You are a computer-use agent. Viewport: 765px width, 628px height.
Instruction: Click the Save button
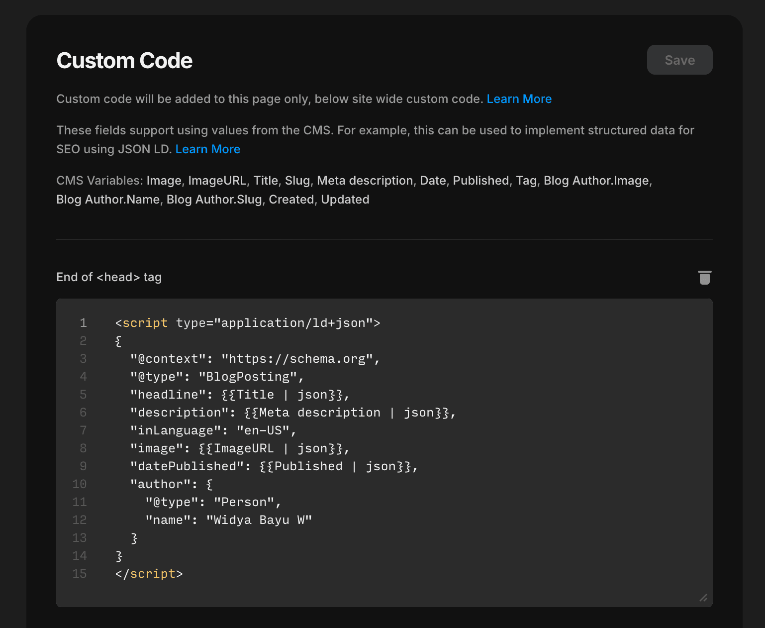click(x=679, y=60)
